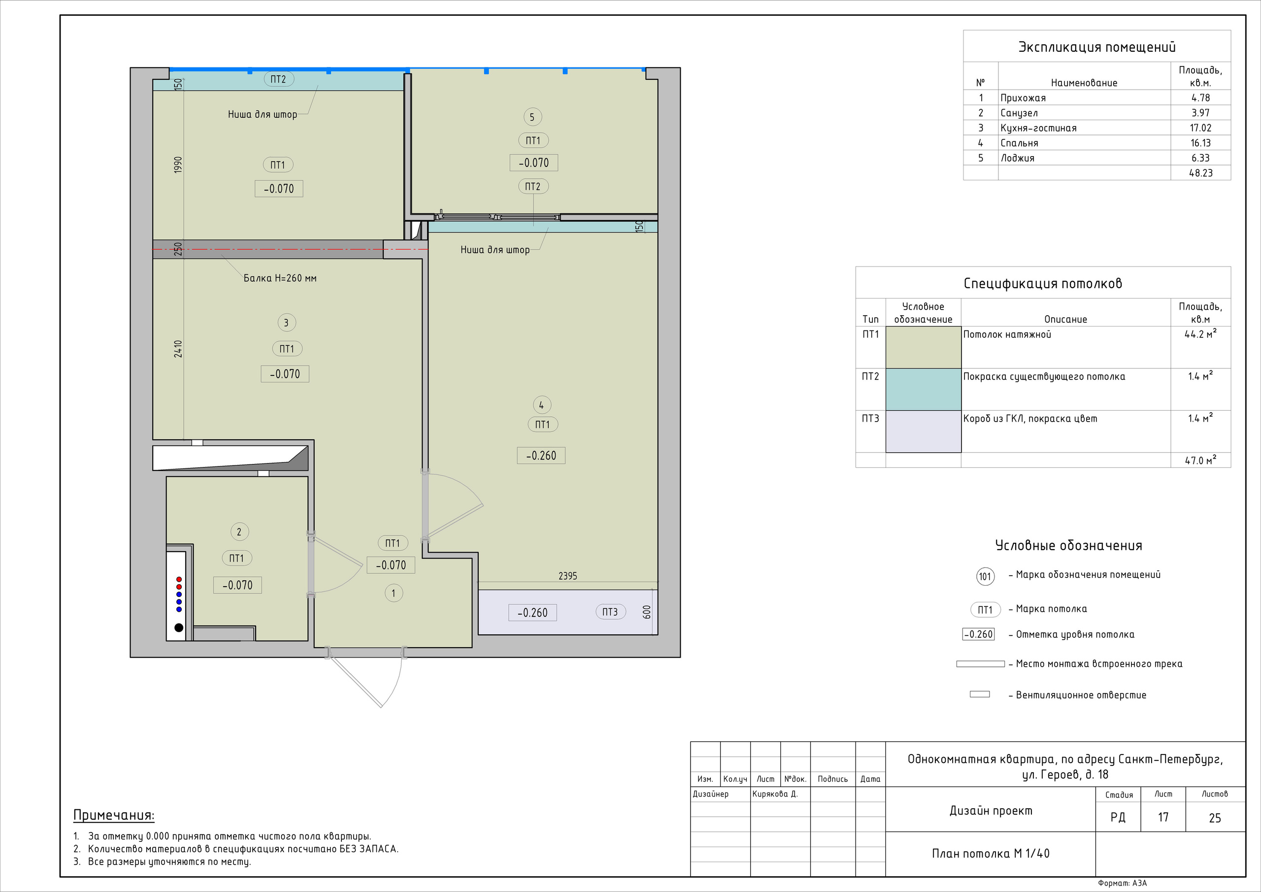Click the room marker 4 in bedroom
Image resolution: width=1261 pixels, height=892 pixels.
click(541, 405)
